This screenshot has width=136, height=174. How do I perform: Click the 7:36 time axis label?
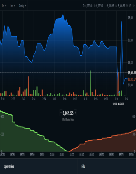tap(13, 99)
